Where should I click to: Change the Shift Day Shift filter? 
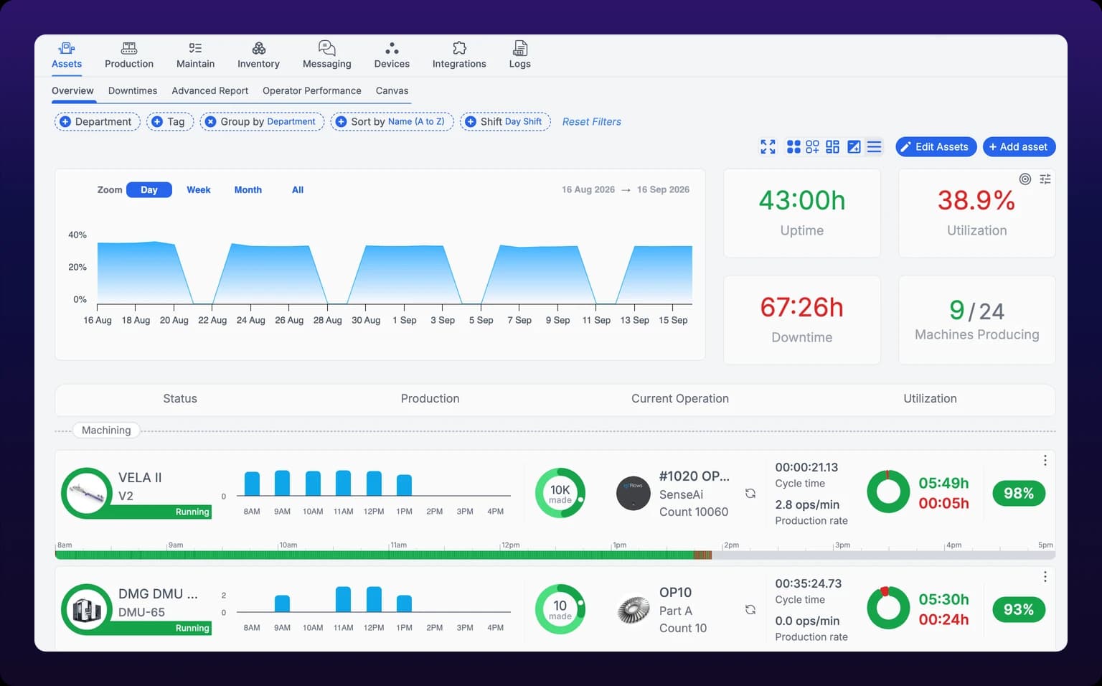[x=505, y=121]
